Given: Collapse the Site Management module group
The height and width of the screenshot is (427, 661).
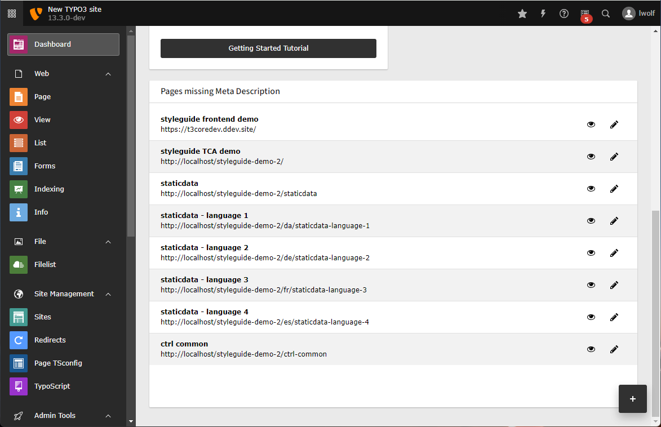Looking at the screenshot, I should point(108,294).
